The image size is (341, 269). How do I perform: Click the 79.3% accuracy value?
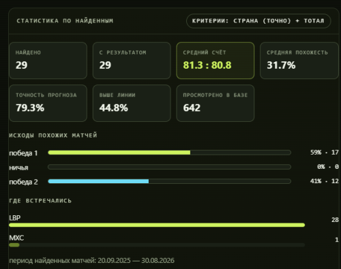point(30,108)
